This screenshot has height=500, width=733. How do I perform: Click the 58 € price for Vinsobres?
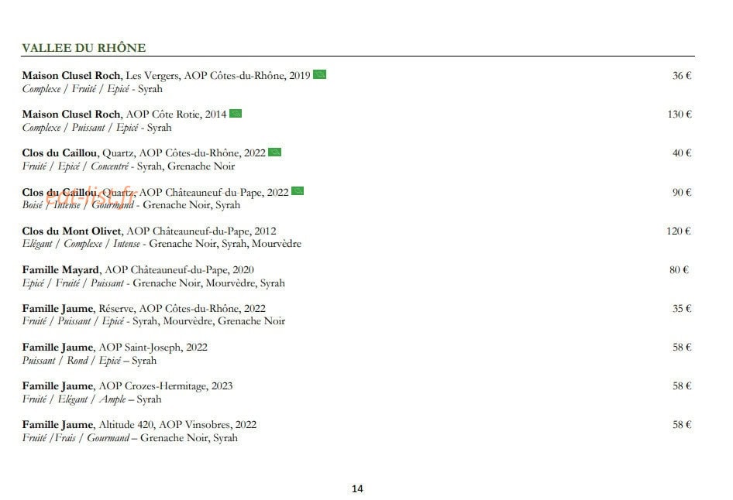[682, 425]
